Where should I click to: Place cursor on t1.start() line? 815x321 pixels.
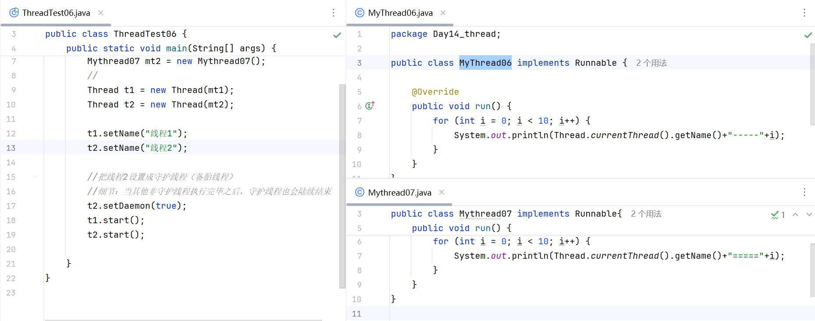[x=116, y=220]
